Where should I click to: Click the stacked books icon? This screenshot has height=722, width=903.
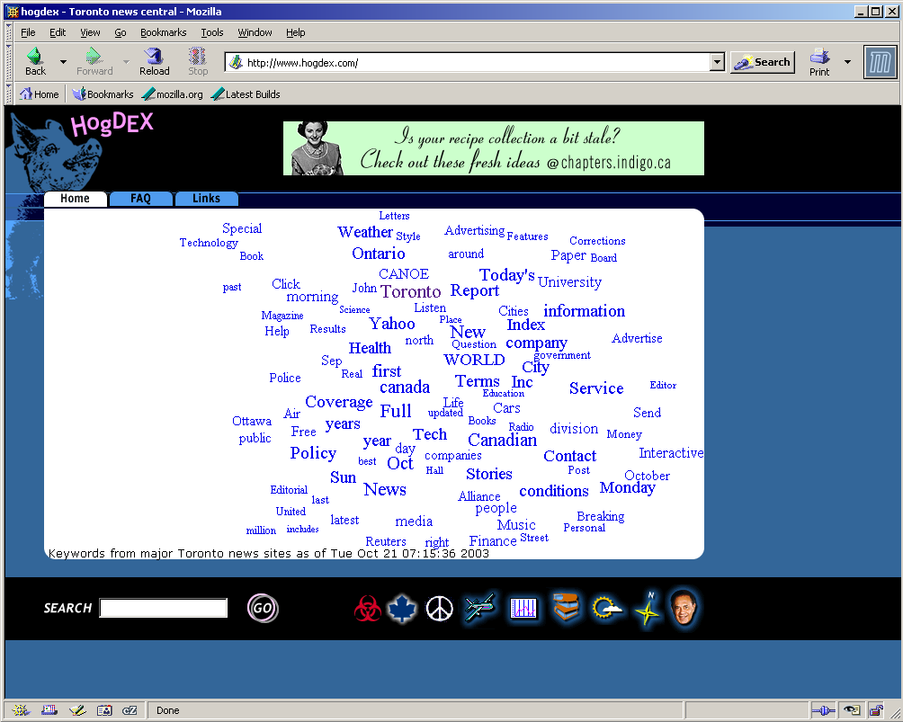point(566,609)
